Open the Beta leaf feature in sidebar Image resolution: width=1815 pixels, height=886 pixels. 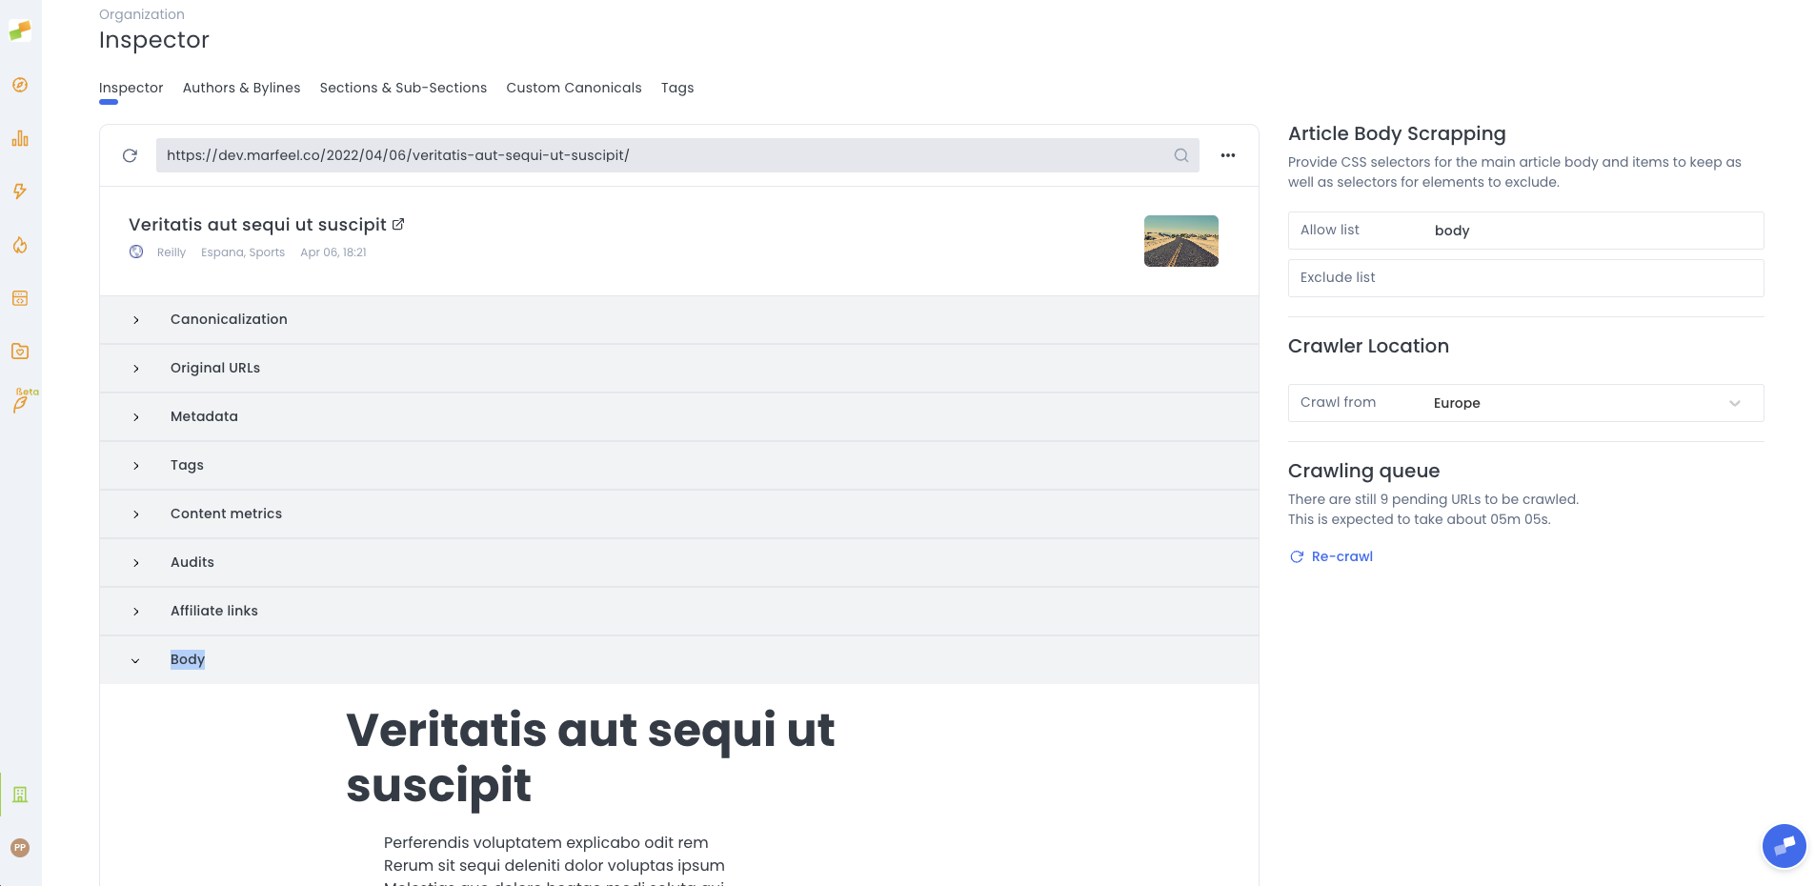pyautogui.click(x=20, y=402)
